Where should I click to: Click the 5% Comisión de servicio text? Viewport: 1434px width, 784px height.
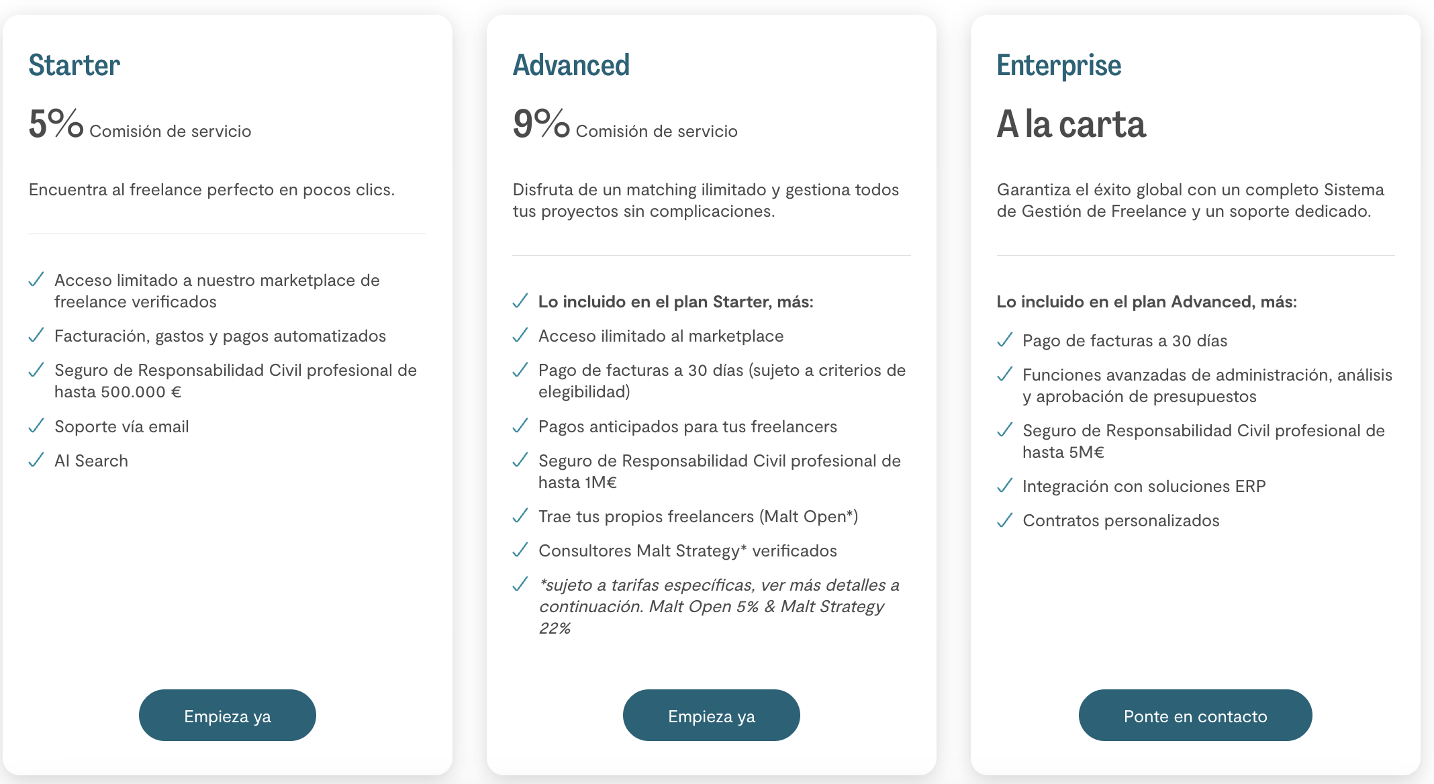(x=140, y=126)
